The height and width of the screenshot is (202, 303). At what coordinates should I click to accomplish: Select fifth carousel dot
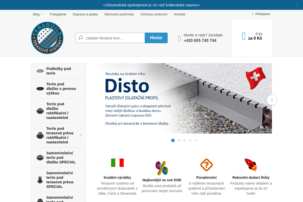tap(196, 140)
